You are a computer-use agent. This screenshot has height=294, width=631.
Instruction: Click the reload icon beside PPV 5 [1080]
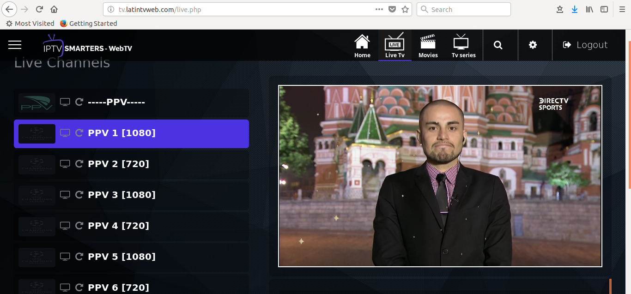tap(79, 257)
